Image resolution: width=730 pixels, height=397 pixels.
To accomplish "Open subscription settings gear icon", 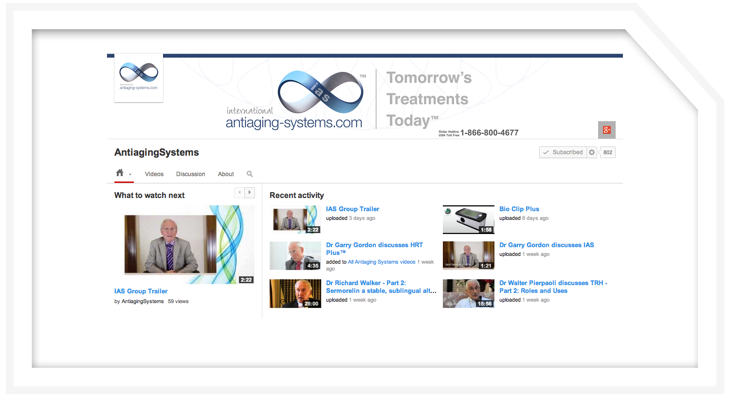I will pos(592,152).
